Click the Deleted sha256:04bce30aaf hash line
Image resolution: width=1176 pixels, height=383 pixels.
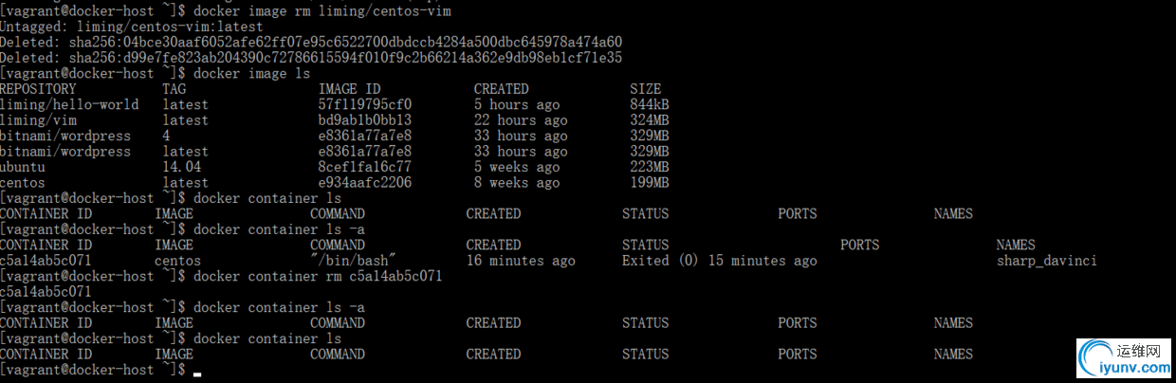click(x=311, y=43)
